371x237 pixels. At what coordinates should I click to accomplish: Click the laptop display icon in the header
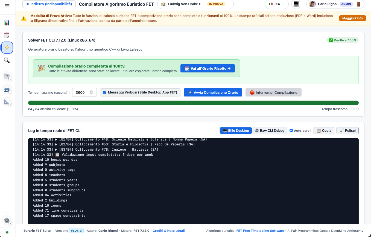[296, 4]
